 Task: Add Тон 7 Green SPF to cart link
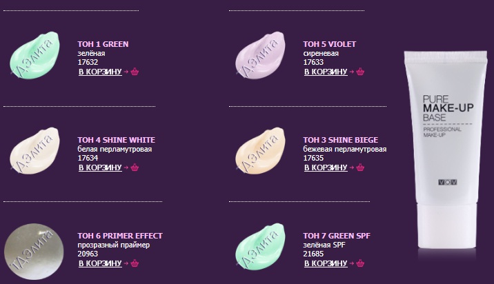pyautogui.click(x=325, y=263)
